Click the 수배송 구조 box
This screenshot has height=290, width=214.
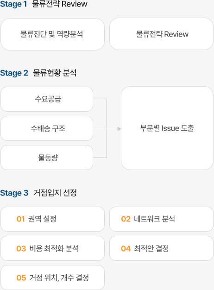click(x=47, y=128)
